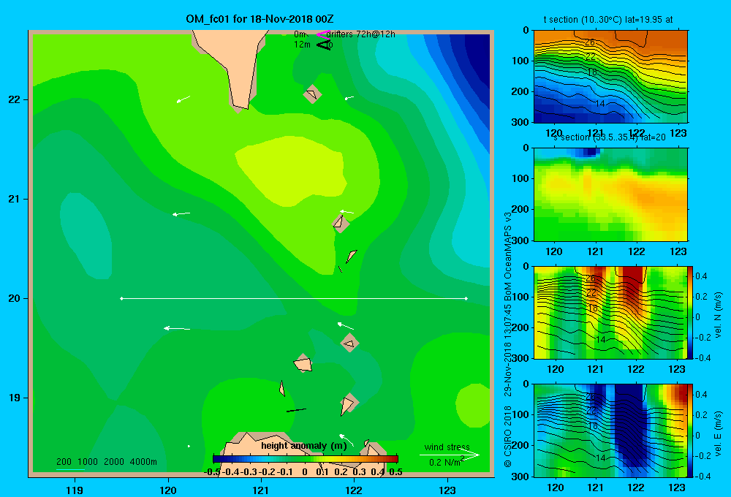Click longitude label 123 on main map axis

pyautogui.click(x=447, y=490)
